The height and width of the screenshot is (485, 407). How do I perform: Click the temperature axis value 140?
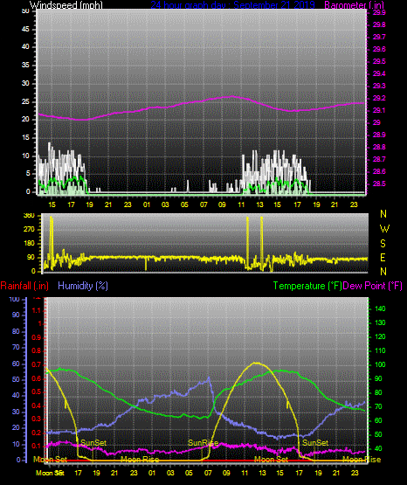[380, 308]
